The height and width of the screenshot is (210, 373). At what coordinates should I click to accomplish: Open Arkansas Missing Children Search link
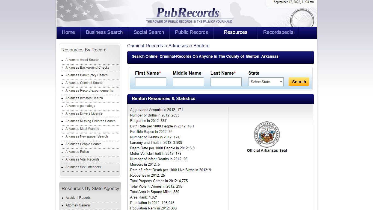90,121
